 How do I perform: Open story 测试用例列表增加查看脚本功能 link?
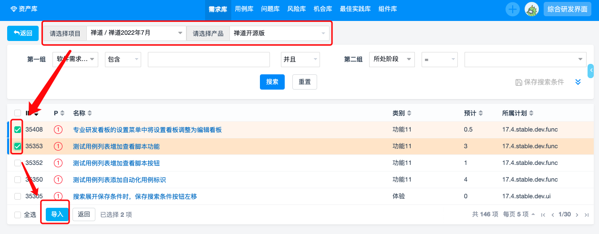click(x=116, y=146)
